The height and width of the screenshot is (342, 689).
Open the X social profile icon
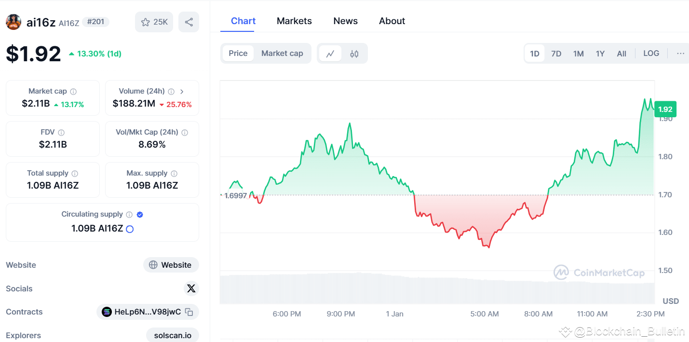point(191,288)
